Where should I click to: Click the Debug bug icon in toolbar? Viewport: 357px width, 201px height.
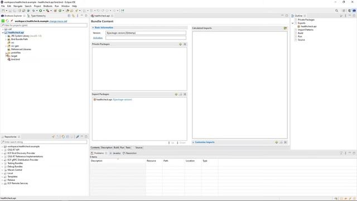click(33, 11)
